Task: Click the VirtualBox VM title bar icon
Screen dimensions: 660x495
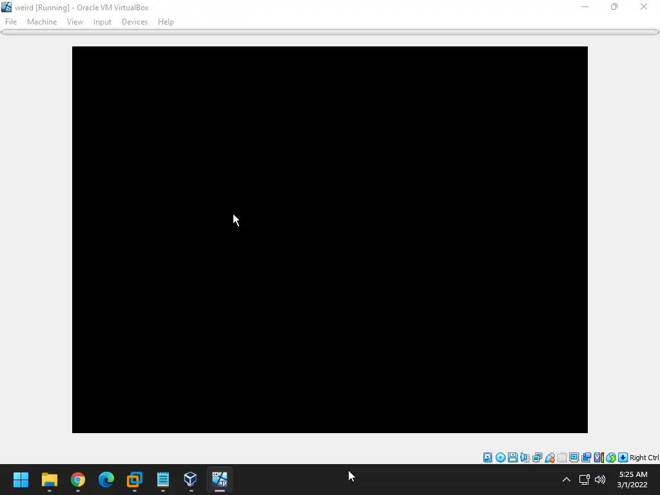Action: click(6, 7)
